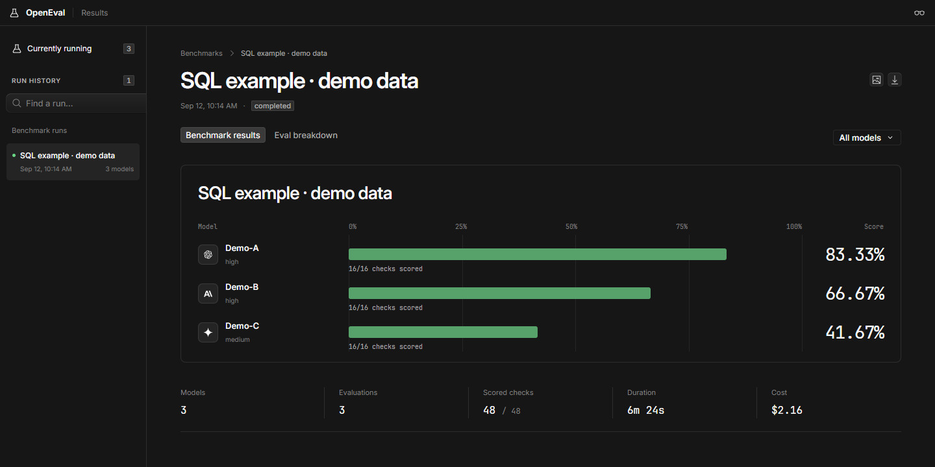
Task: Click the RUN HISTORY section heading
Action: 36,80
